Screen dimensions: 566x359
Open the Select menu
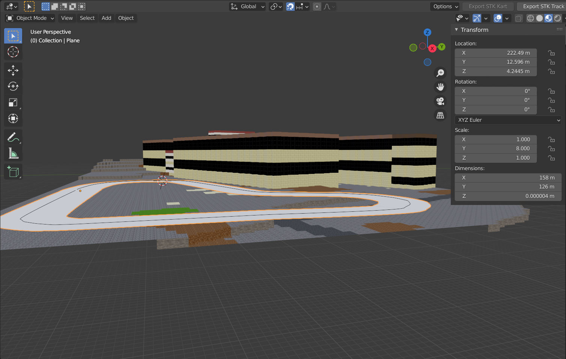coord(87,18)
